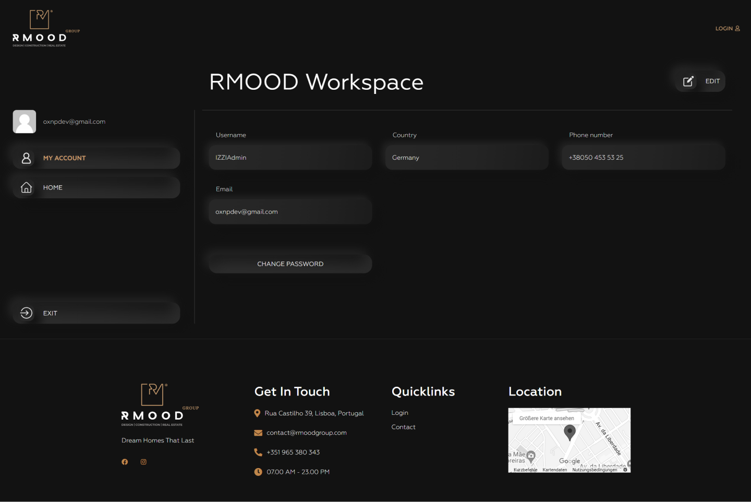
Task: Open the Facebook icon in the footer
Action: [125, 462]
